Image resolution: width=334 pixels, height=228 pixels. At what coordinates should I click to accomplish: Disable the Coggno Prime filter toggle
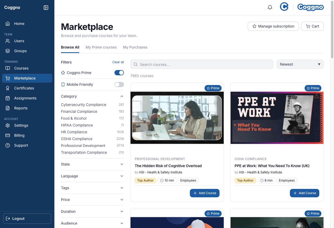click(119, 73)
